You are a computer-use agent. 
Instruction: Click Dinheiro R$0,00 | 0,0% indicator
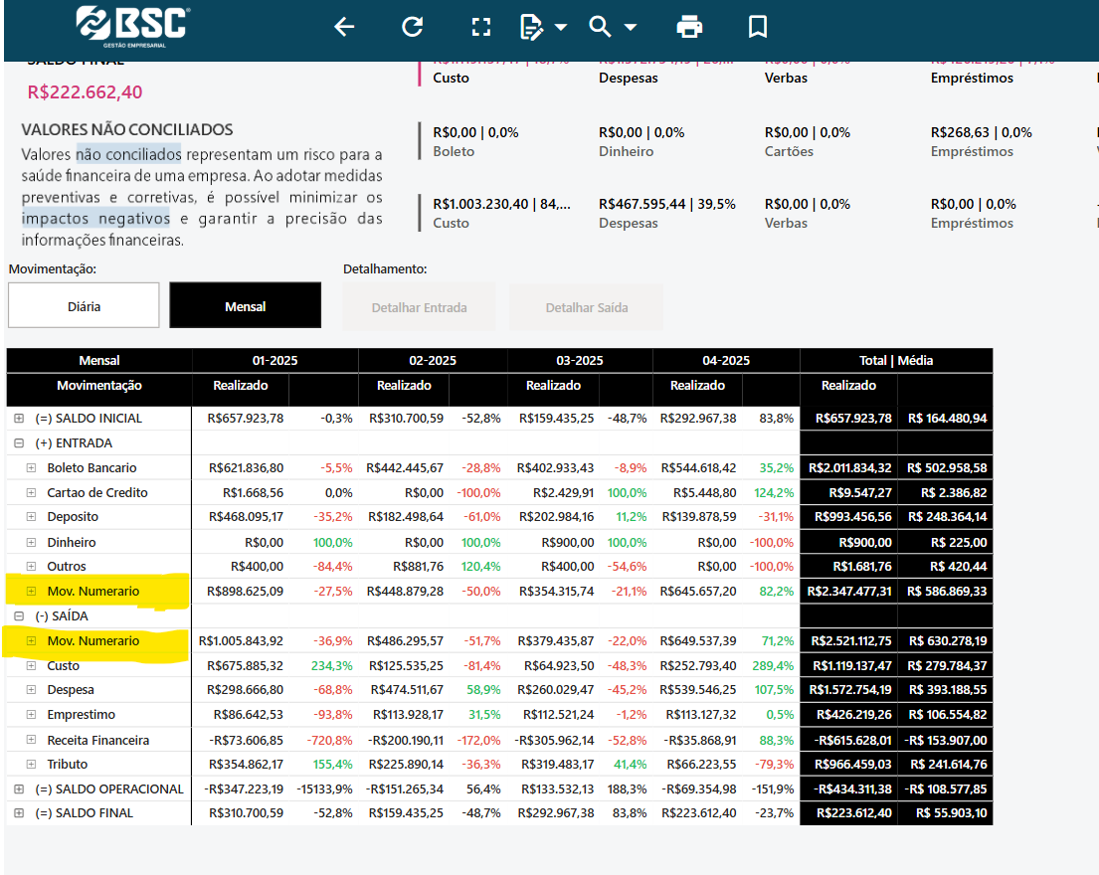point(641,141)
